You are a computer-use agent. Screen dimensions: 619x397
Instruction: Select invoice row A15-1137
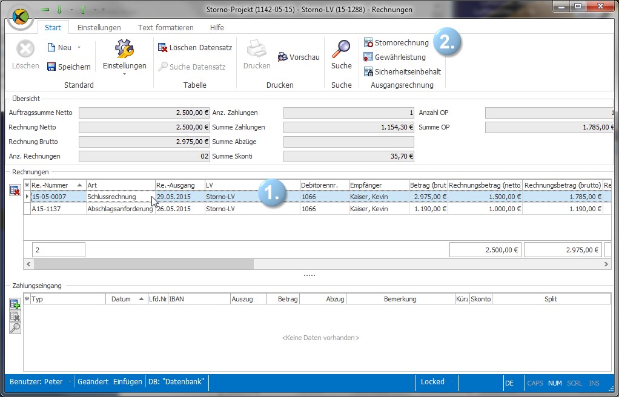coord(317,209)
